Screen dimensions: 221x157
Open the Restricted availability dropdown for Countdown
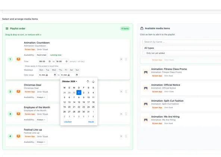pyautogui.click(x=41, y=55)
